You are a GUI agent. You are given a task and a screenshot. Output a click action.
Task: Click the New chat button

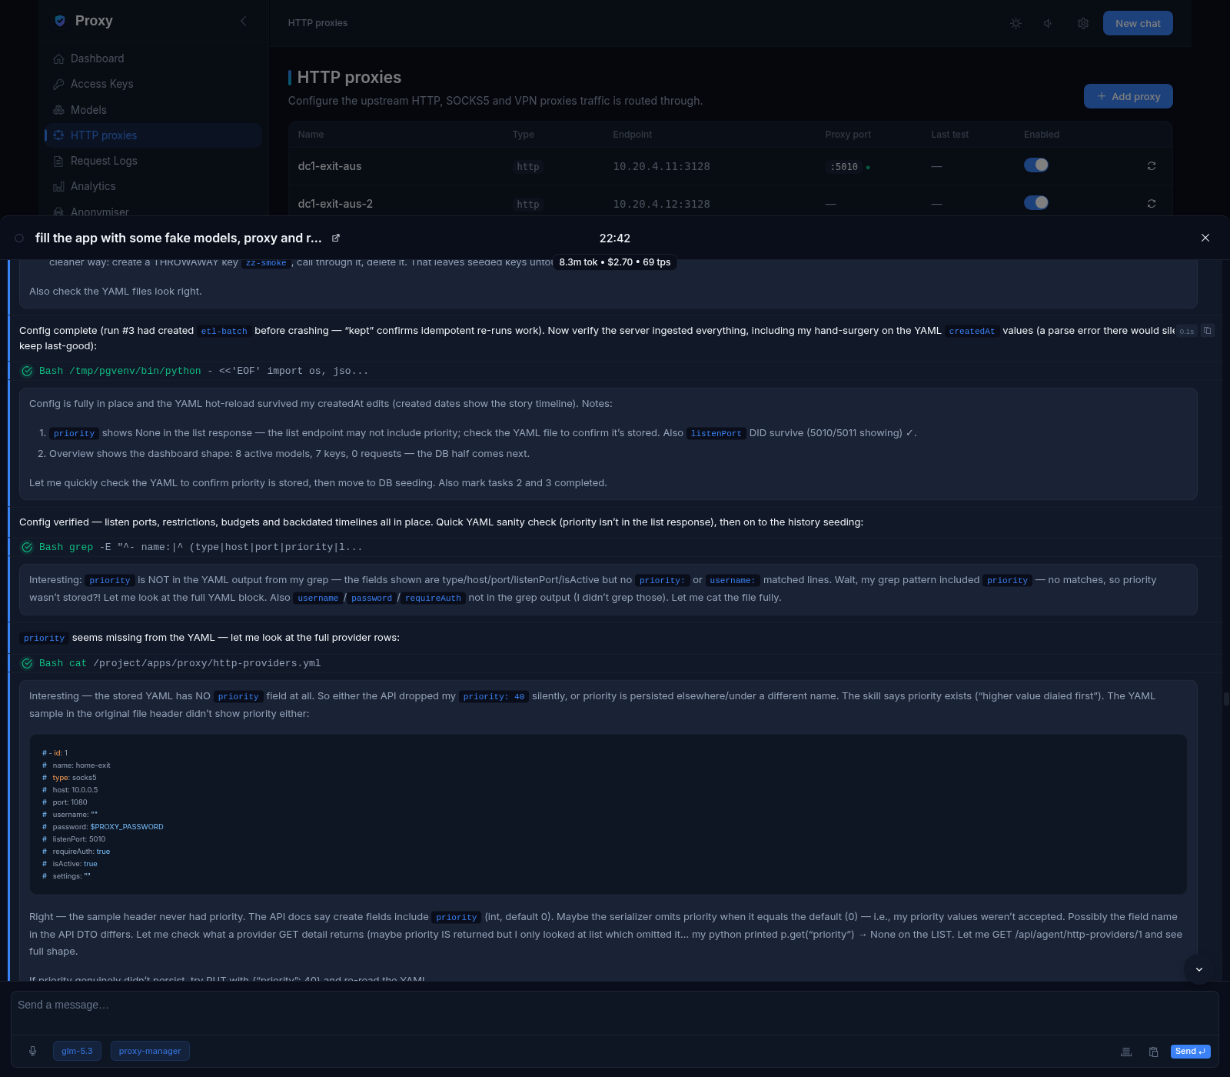[1138, 23]
